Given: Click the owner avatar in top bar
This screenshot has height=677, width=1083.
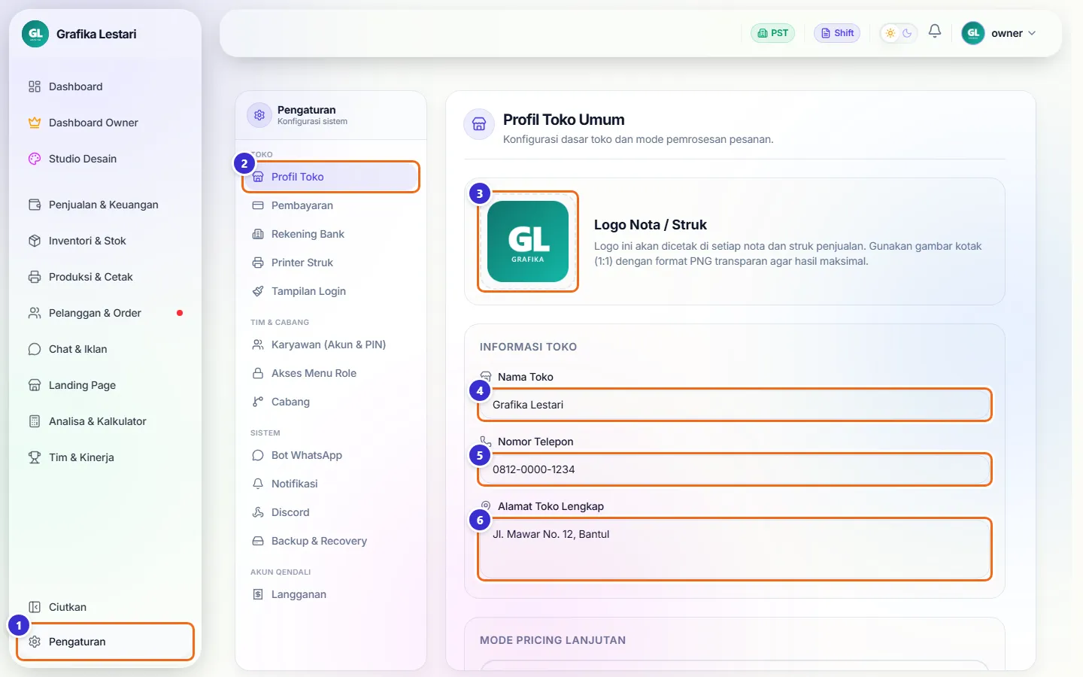Looking at the screenshot, I should 973,33.
